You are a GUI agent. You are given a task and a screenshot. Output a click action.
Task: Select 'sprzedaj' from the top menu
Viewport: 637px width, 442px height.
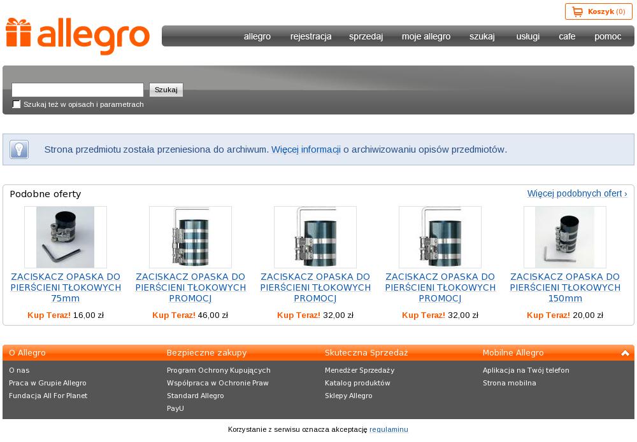pos(366,36)
